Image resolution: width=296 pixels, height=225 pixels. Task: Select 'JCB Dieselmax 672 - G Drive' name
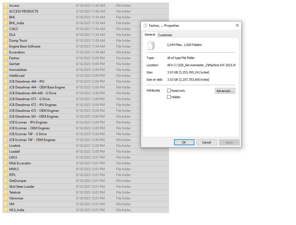coord(30,99)
